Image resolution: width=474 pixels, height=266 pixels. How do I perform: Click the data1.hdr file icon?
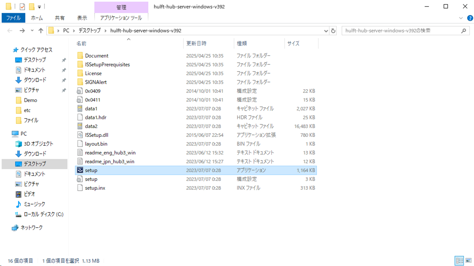(x=80, y=117)
